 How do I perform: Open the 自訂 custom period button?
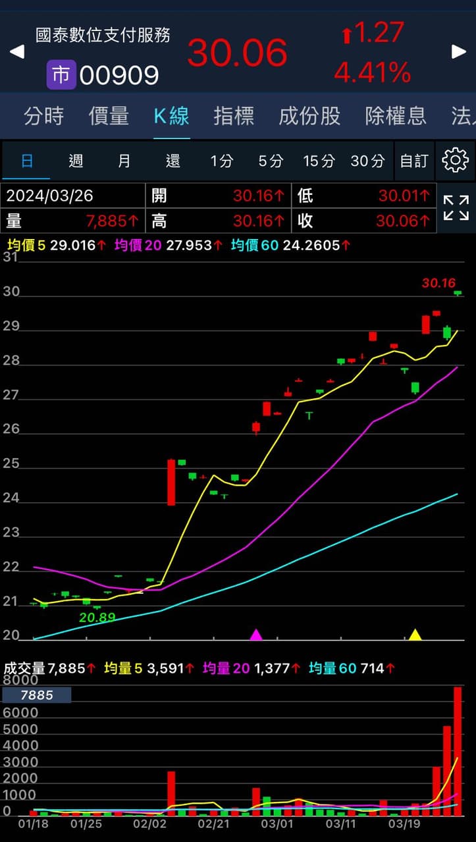pyautogui.click(x=414, y=161)
